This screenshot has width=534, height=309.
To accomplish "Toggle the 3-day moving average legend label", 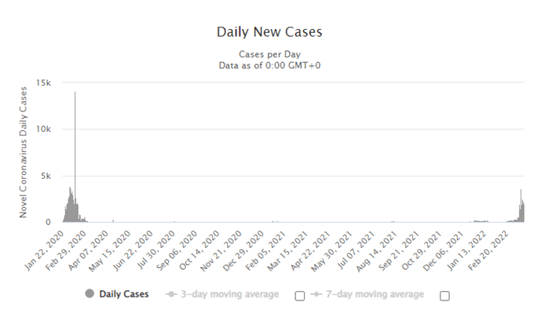I will click(x=230, y=294).
